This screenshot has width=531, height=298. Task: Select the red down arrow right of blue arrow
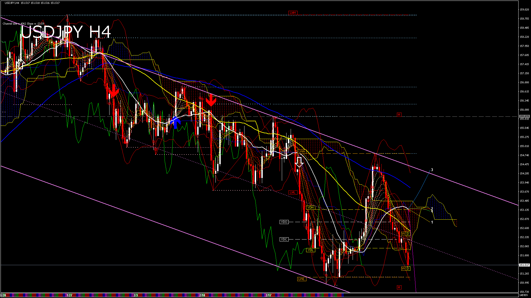point(211,100)
